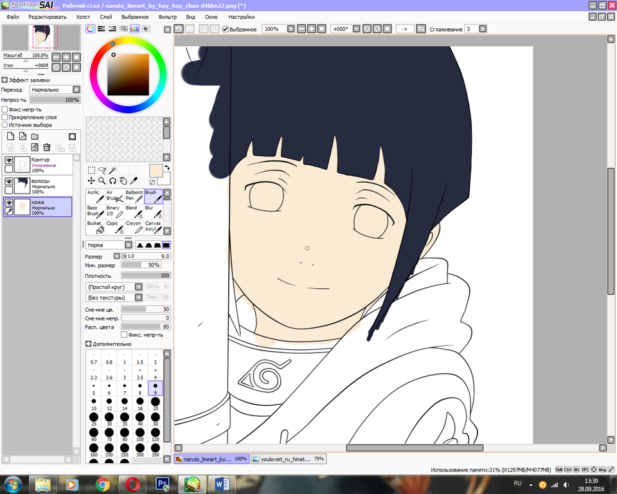Select the Air Brush tool

coord(114,196)
